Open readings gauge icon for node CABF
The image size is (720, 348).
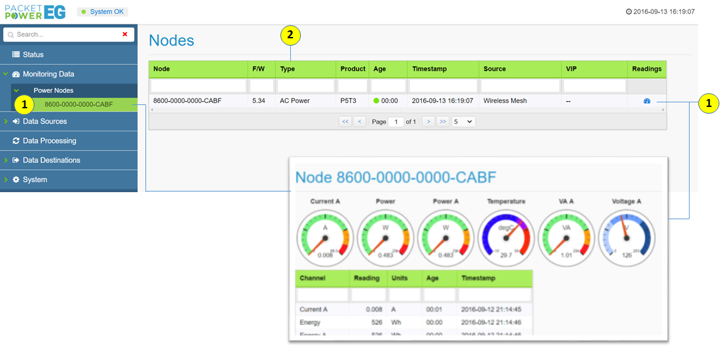(647, 101)
